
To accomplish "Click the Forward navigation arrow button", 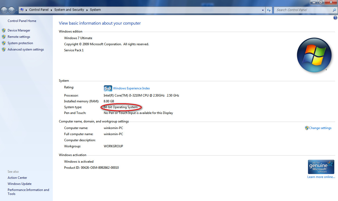I will tap(12, 10).
